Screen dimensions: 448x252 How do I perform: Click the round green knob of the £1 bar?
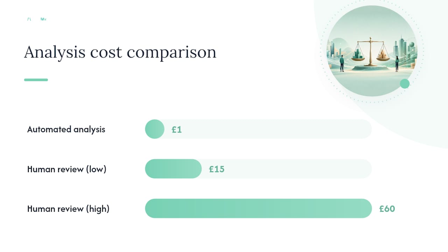pos(155,129)
